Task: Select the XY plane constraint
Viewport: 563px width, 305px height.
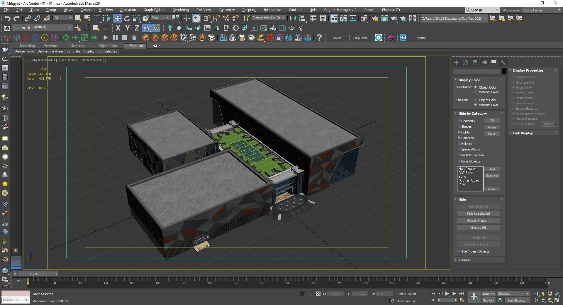Action: (x=146, y=28)
